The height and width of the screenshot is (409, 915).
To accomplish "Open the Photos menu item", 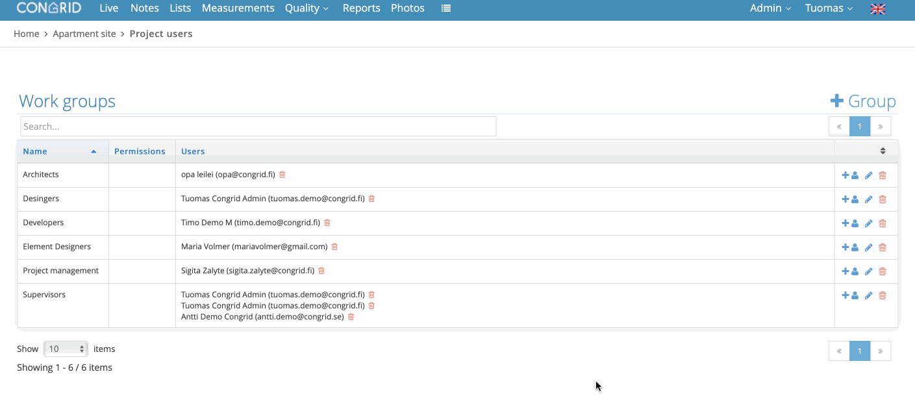I will pyautogui.click(x=408, y=8).
